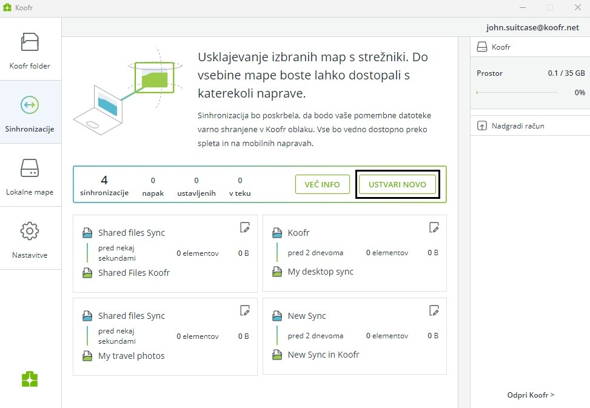Switch to the Nastavitve tab label
This screenshot has width=590, height=408.
pos(30,255)
